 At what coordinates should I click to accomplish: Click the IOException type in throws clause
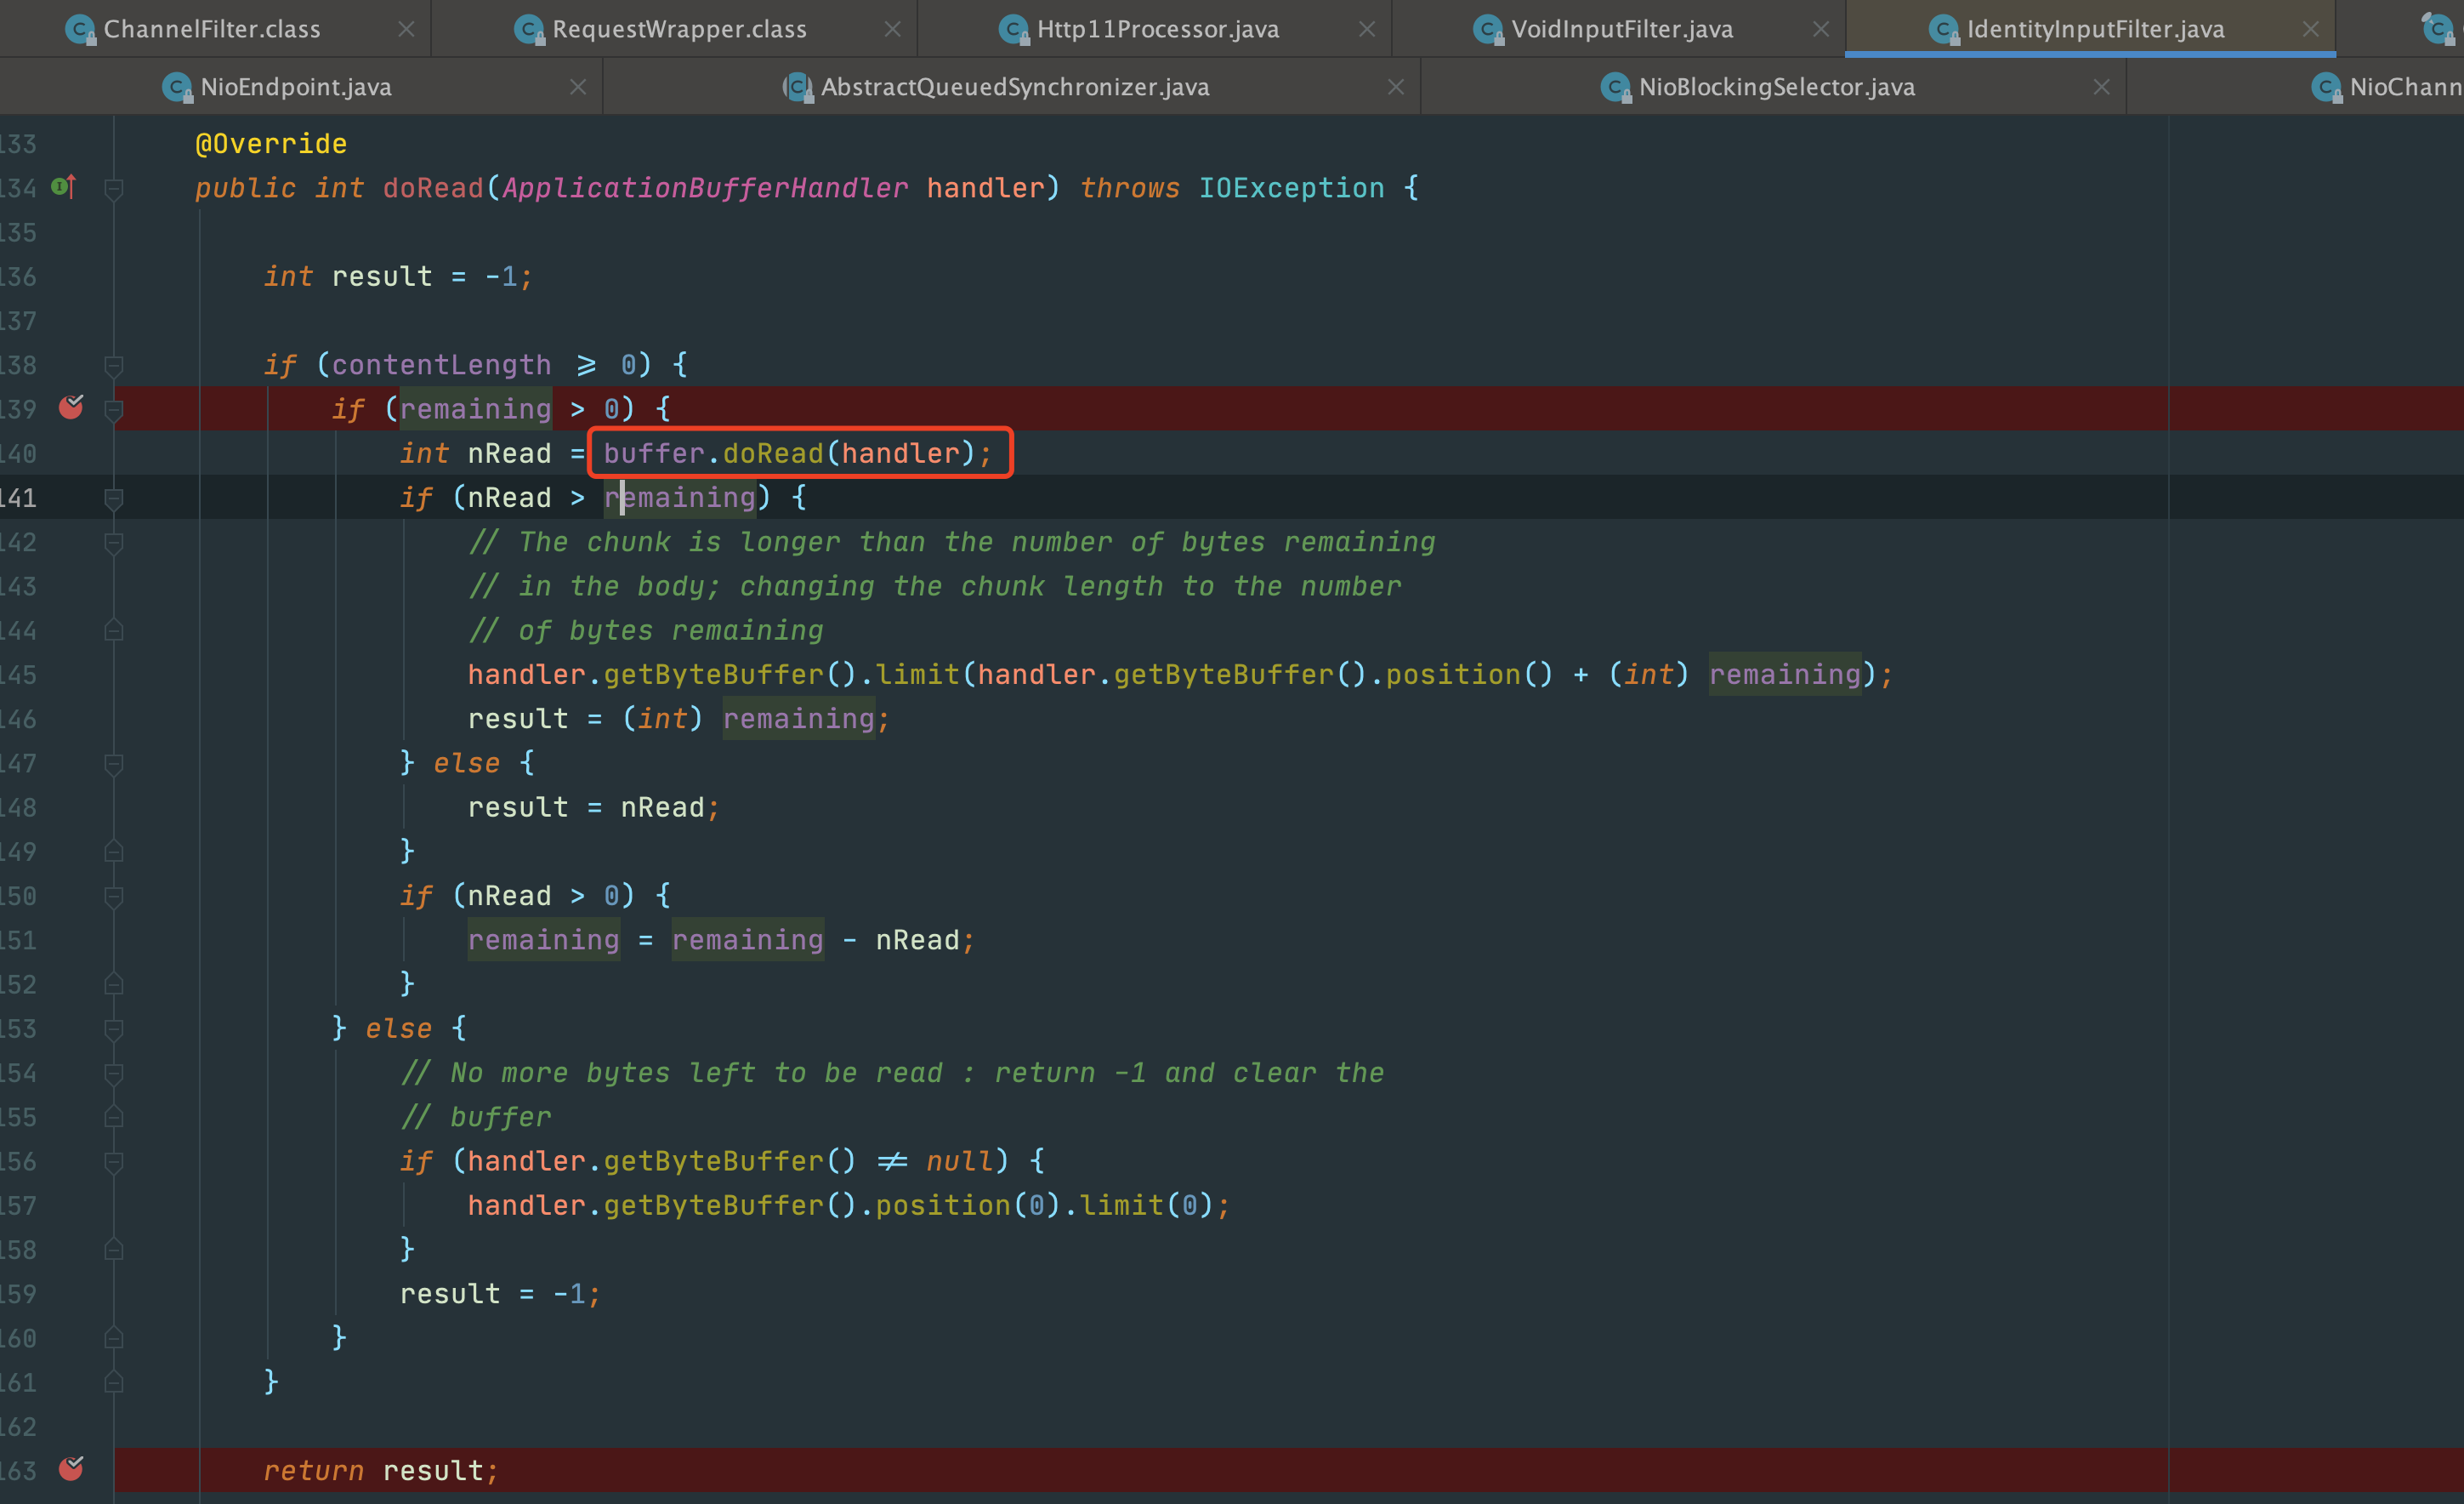point(1291,188)
